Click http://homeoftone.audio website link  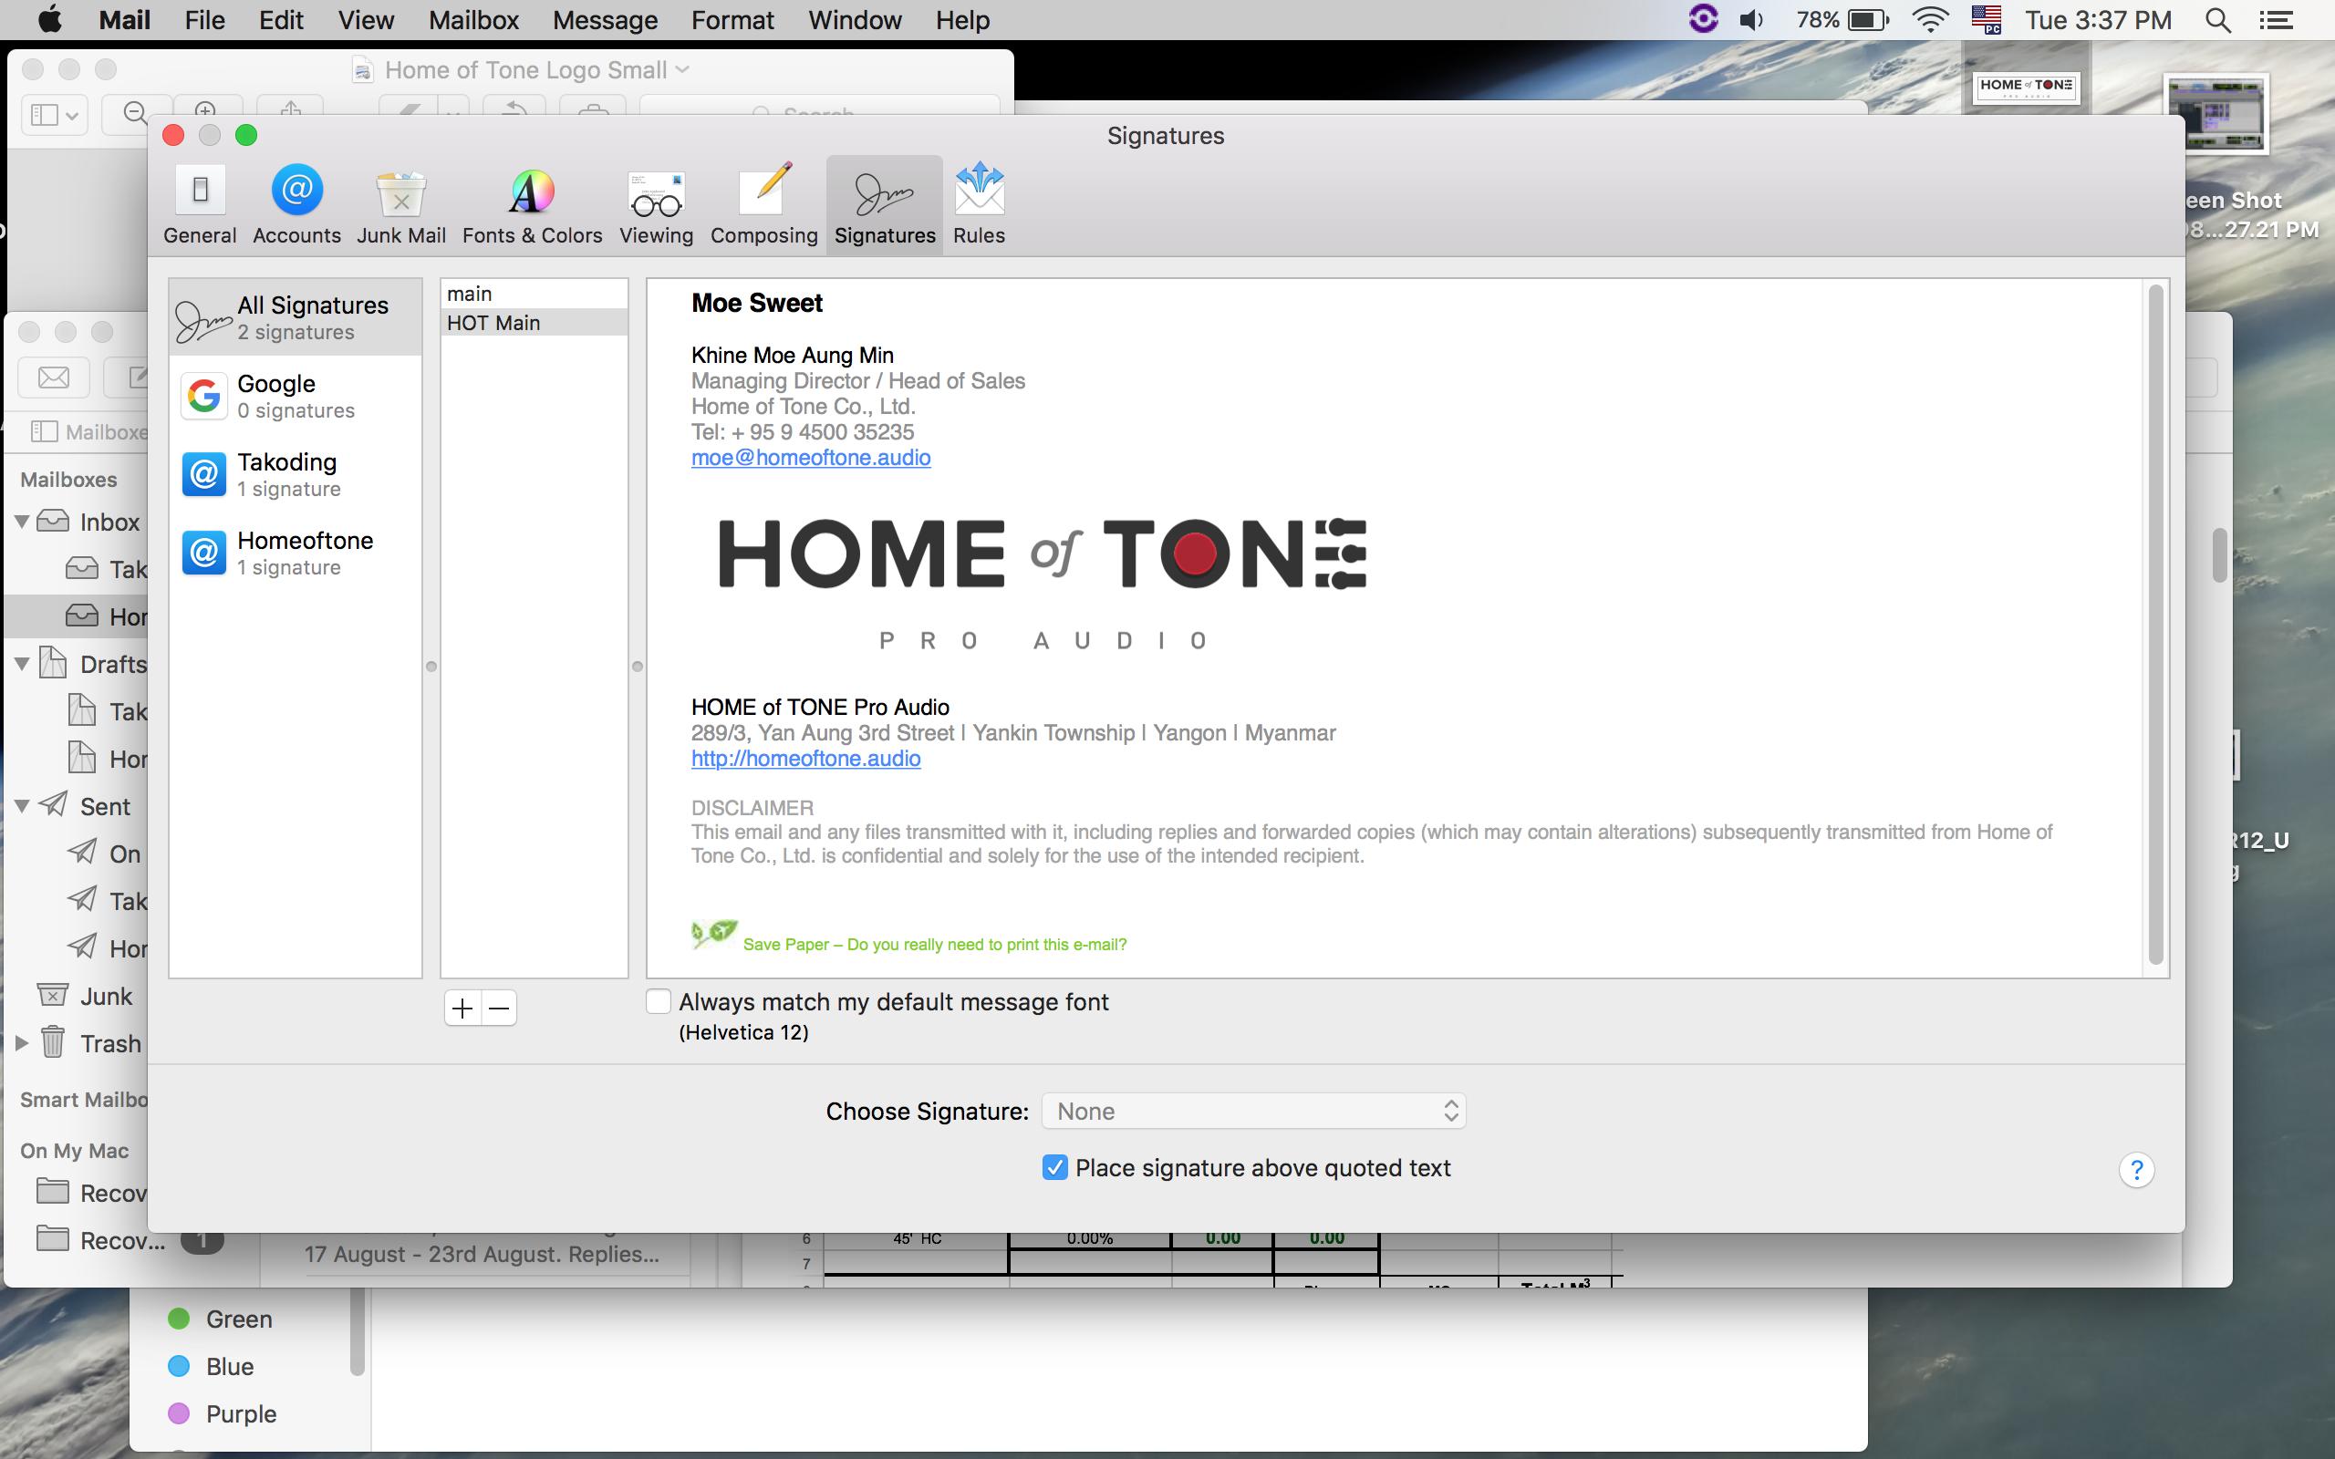805,759
